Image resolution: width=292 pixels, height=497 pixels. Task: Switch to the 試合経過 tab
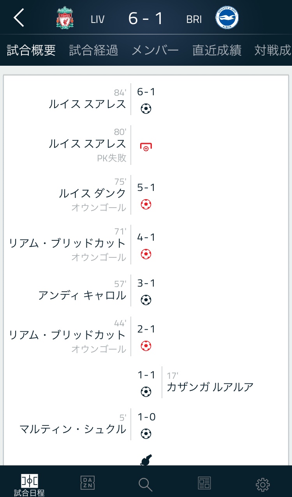(x=93, y=50)
